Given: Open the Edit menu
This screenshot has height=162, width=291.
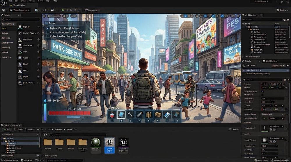Looking at the screenshot, I should (x=17, y=1).
